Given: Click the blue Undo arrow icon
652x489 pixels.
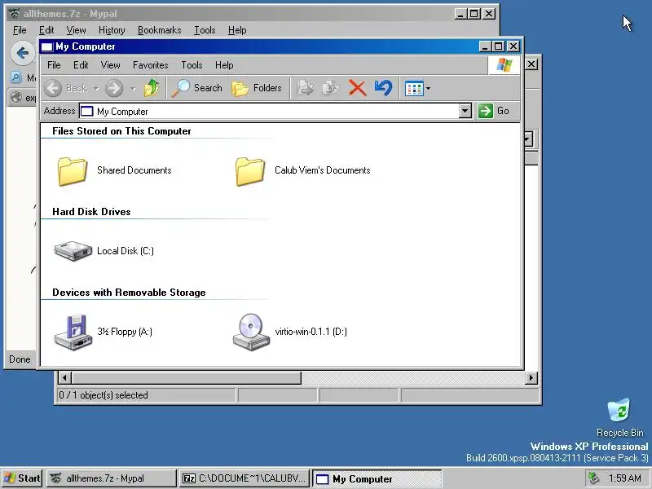Looking at the screenshot, I should point(383,88).
